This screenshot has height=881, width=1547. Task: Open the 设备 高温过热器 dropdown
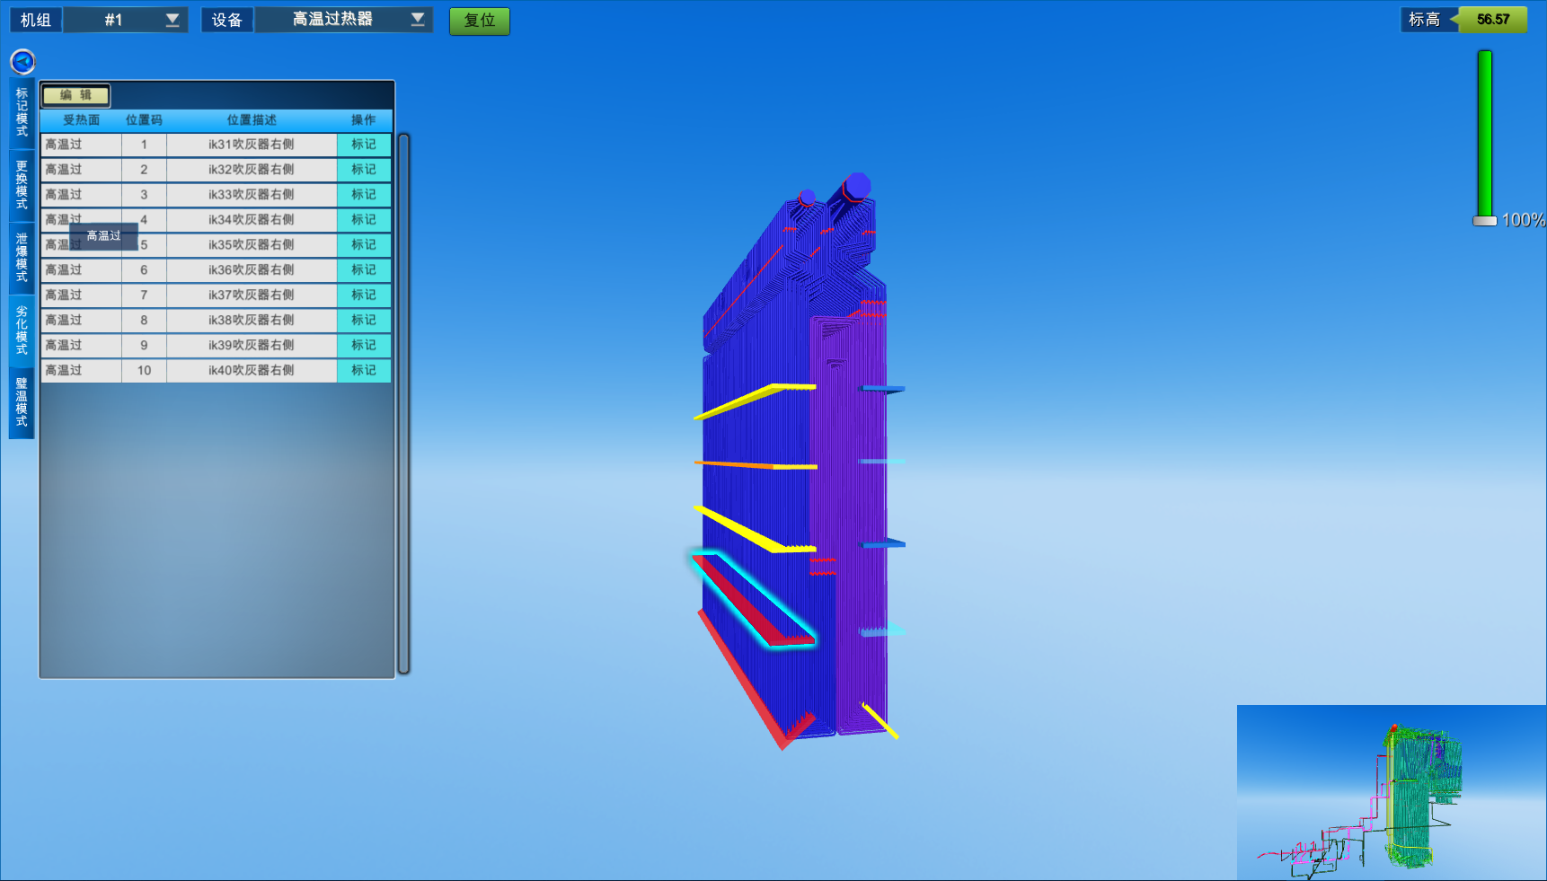(x=343, y=20)
